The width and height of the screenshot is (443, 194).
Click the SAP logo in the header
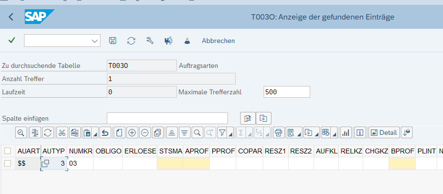pos(39,17)
